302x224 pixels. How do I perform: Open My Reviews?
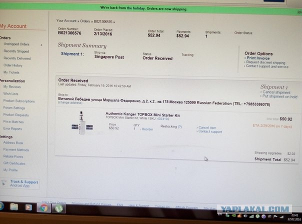pyautogui.click(x=11, y=87)
